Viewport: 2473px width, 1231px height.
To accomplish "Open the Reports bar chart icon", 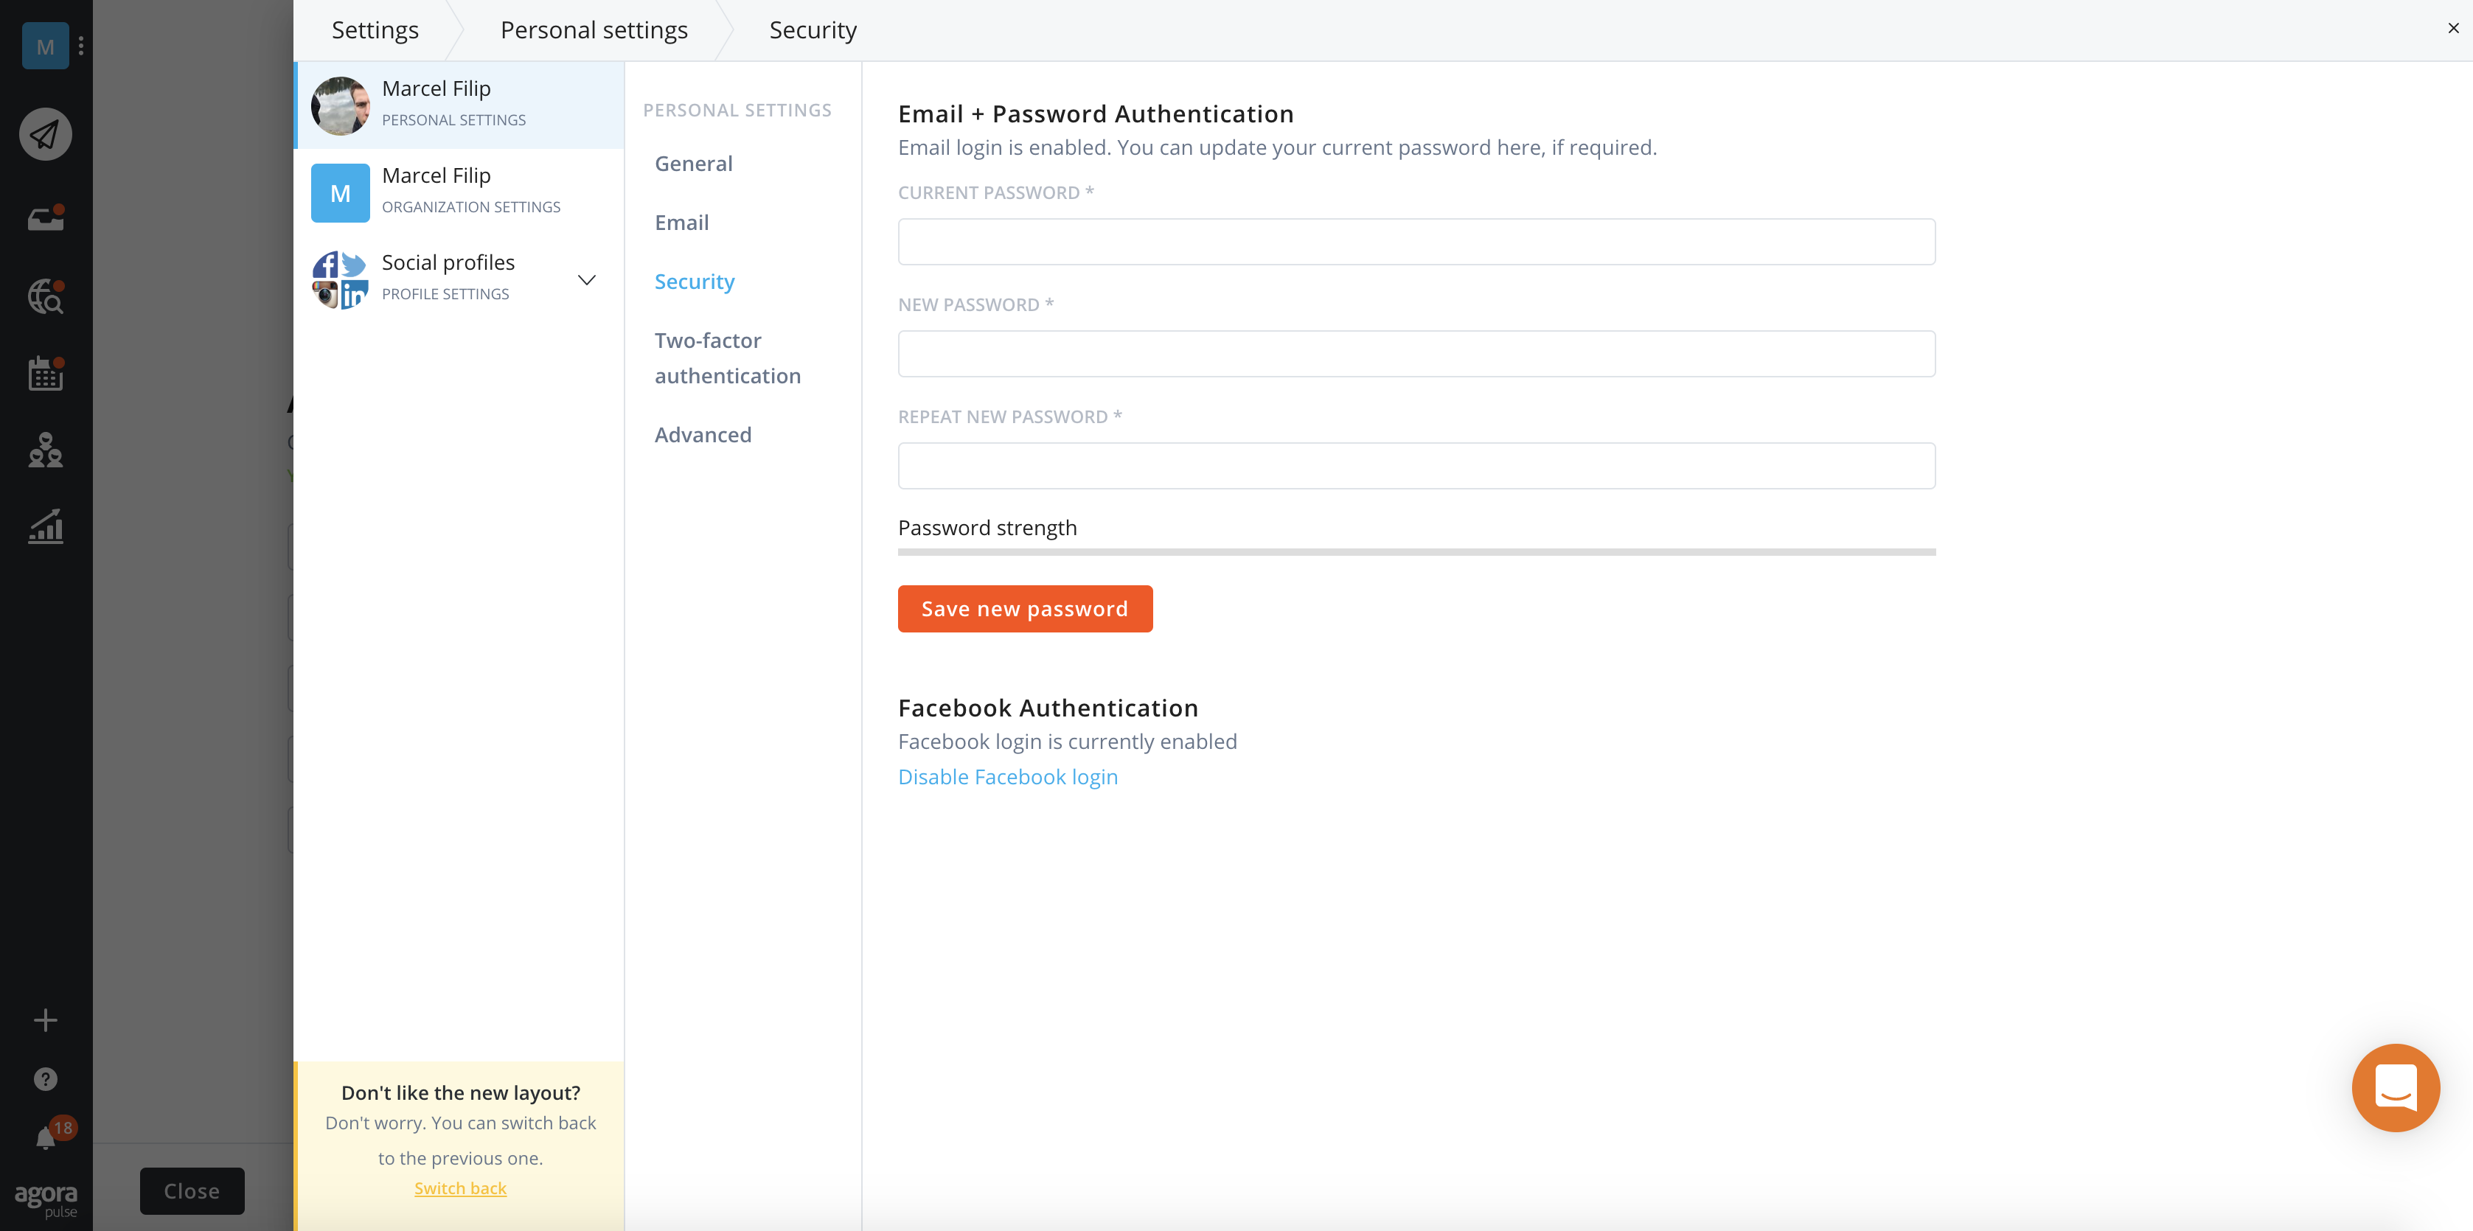I will point(45,527).
